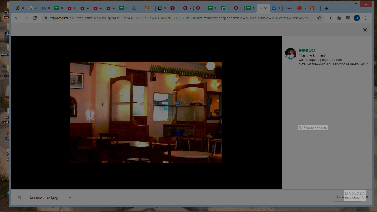
Task: Open the Chrome three-dot menu
Action: (366, 18)
